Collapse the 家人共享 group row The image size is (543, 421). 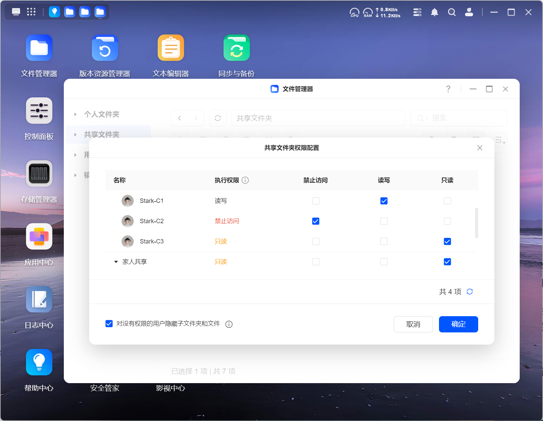[116, 262]
